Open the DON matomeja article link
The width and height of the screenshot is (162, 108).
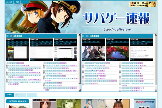pos(25,76)
